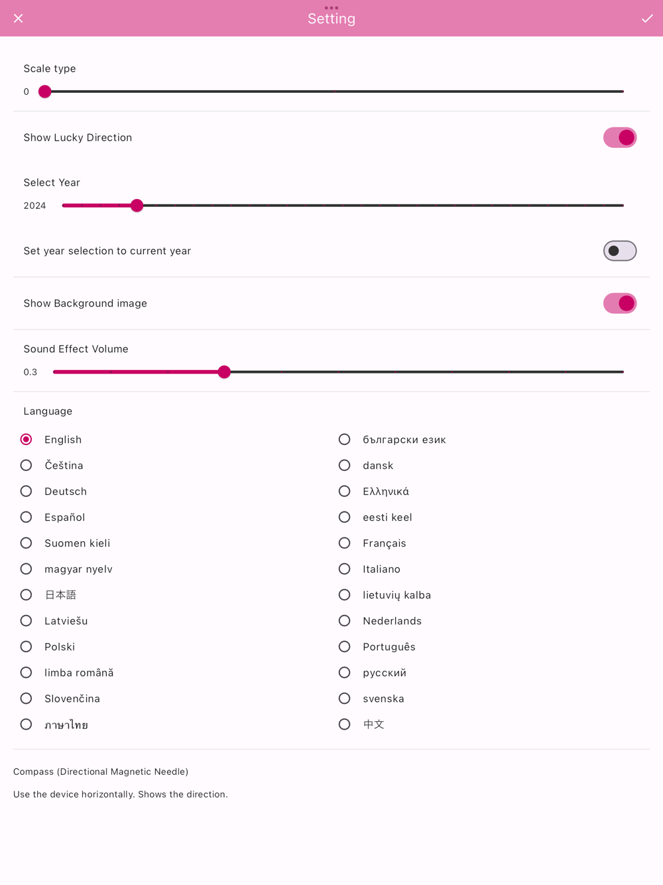Image resolution: width=663 pixels, height=885 pixels.
Task: Pick 日本語 language option
Action: [x=26, y=594]
